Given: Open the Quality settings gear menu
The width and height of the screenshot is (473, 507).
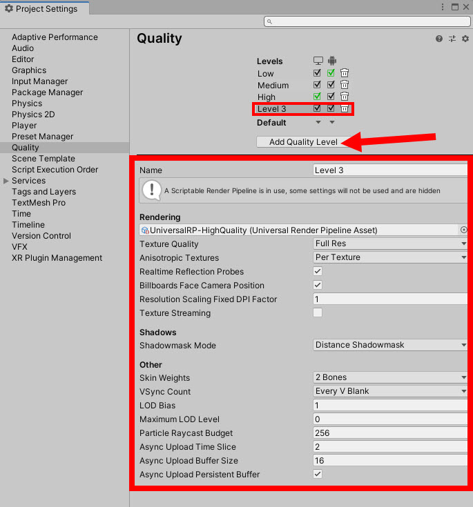Looking at the screenshot, I should tap(465, 39).
